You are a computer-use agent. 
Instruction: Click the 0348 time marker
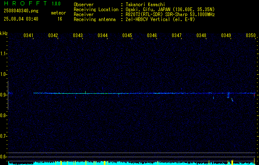201,35
